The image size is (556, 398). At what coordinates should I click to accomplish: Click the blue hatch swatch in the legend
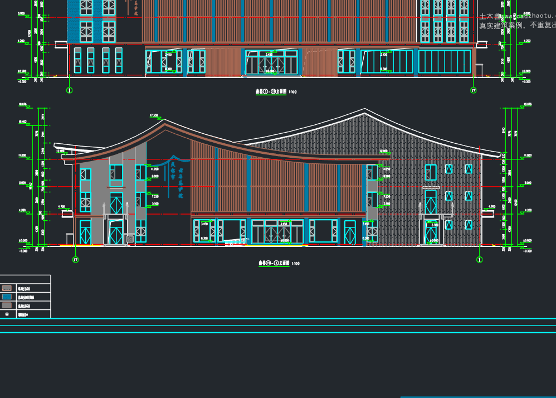coord(7,297)
